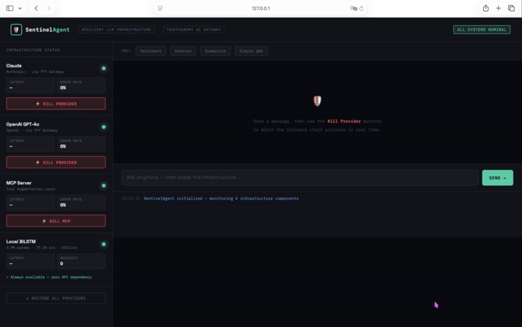This screenshot has width=522, height=327.
Task: Select the Simple Q&A sample prompt
Action: [x=251, y=51]
